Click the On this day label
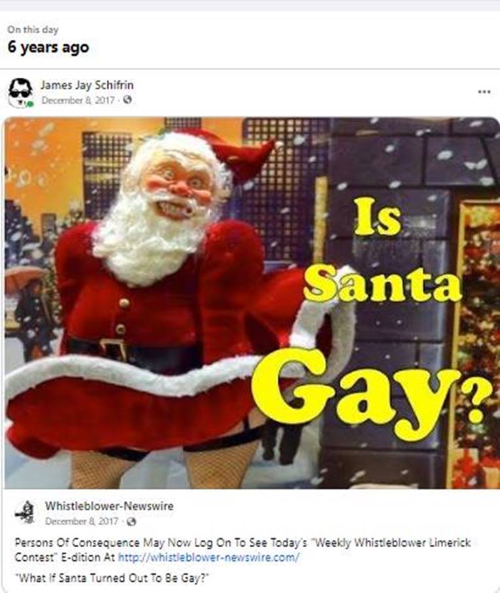The image size is (500, 593). click(33, 29)
